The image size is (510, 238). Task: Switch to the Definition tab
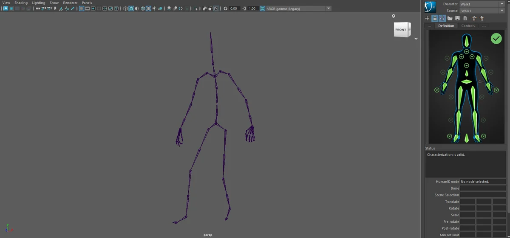tap(446, 26)
